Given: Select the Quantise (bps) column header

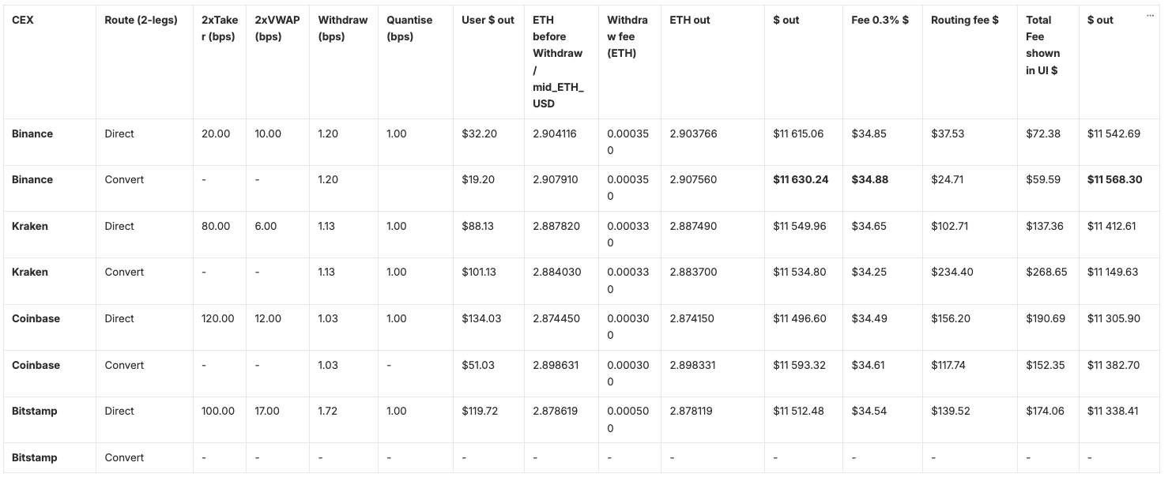Looking at the screenshot, I should tap(411, 28).
